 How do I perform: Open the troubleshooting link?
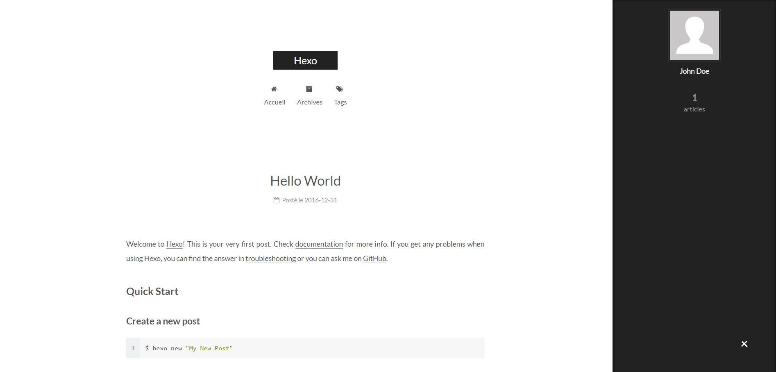[270, 259]
